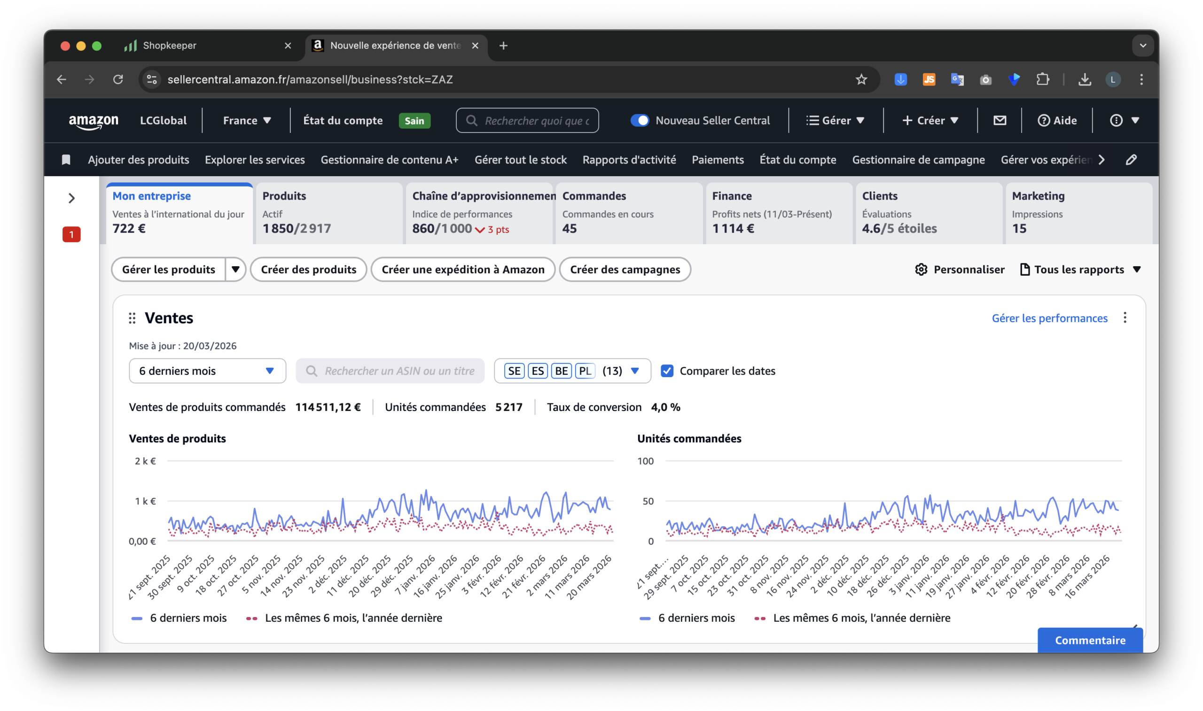Click the Ventes widget drag handle icon
The height and width of the screenshot is (711, 1203).
[132, 318]
